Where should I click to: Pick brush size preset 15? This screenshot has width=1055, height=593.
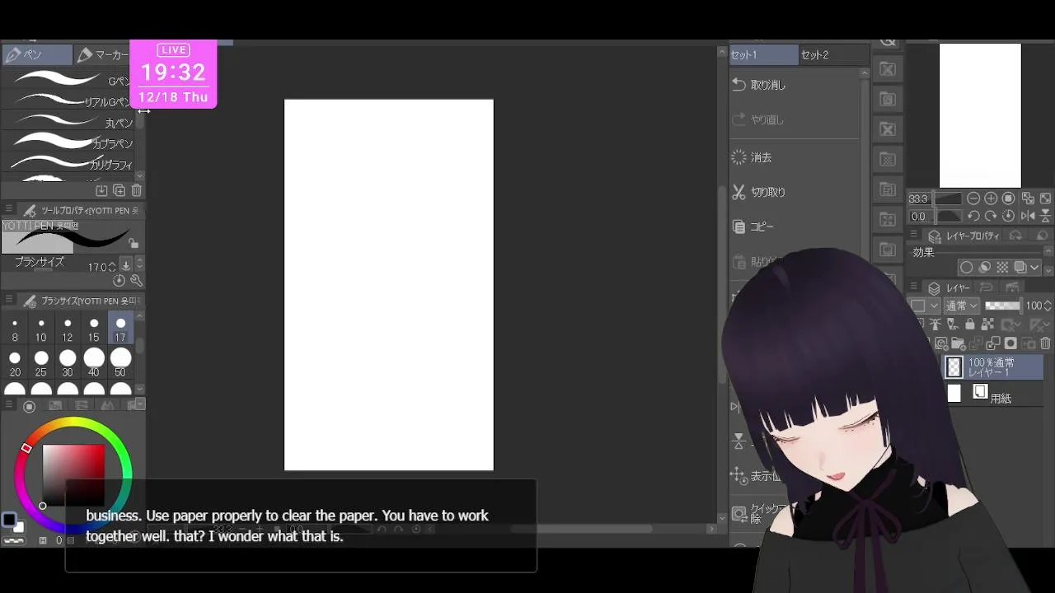(x=94, y=329)
